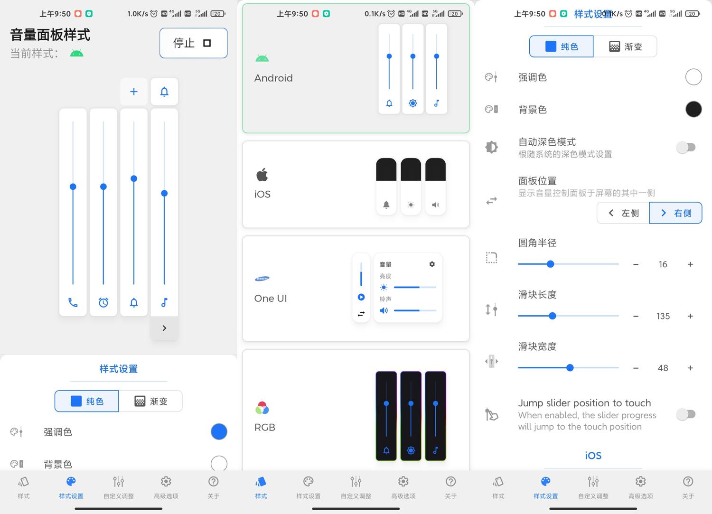Image resolution: width=712 pixels, height=514 pixels.
Task: Click the left chevron next to 左侧
Action: 611,213
